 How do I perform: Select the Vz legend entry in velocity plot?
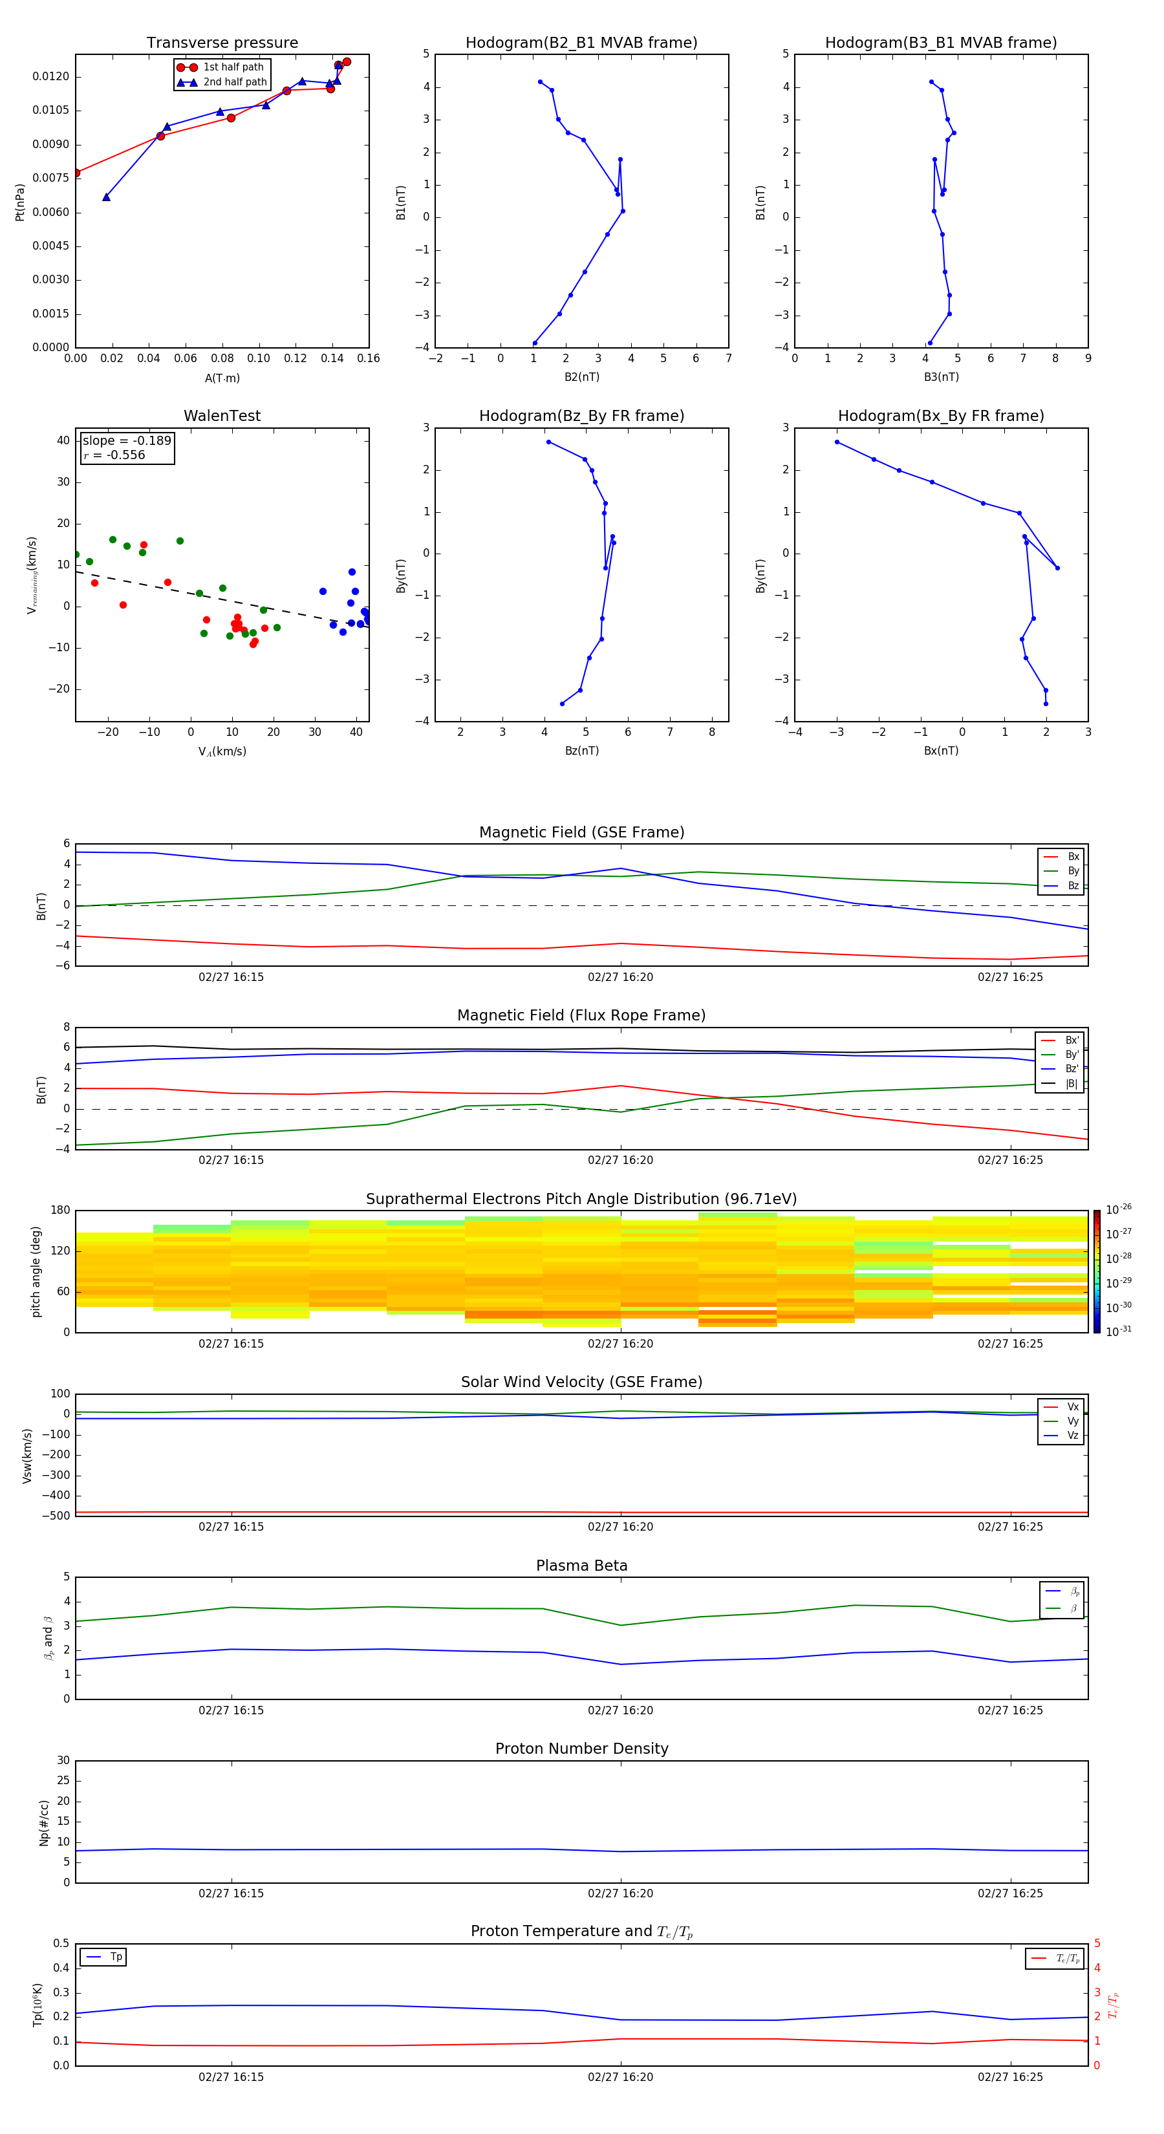(1061, 1436)
